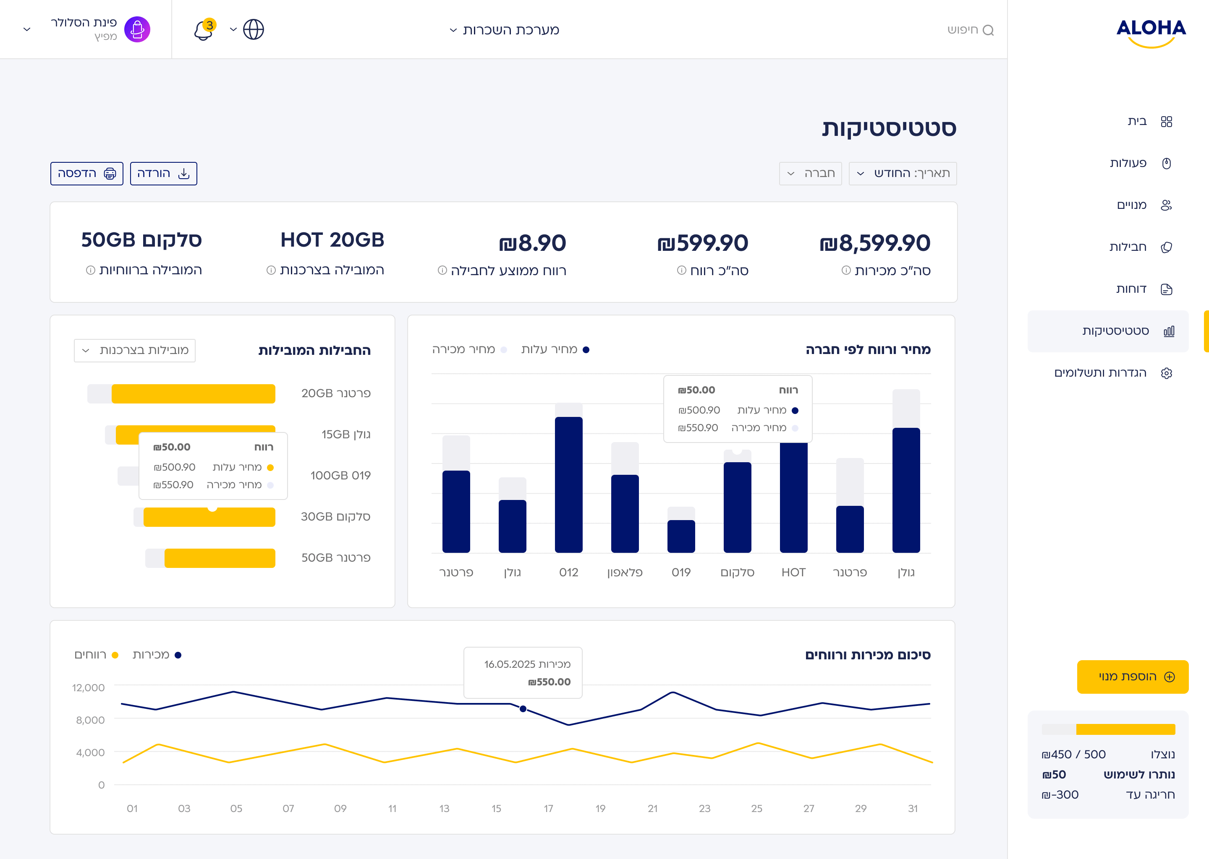
Task: Click info icon beside המובילה ברווחיות
Action: [91, 270]
